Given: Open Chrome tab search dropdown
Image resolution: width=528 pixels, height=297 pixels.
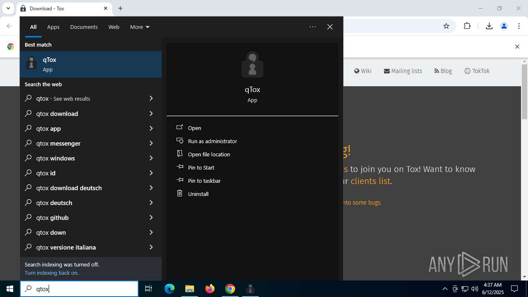Looking at the screenshot, I should (x=8, y=8).
